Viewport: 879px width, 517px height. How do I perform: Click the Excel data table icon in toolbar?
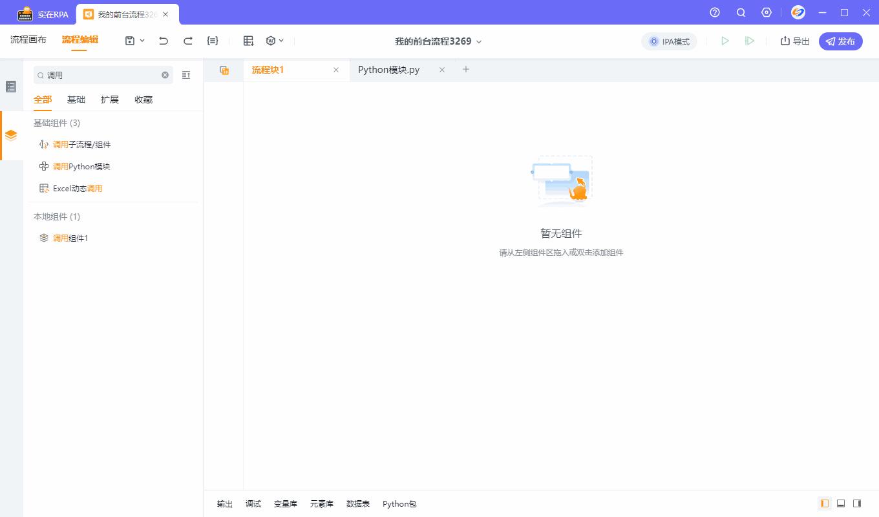tap(248, 40)
